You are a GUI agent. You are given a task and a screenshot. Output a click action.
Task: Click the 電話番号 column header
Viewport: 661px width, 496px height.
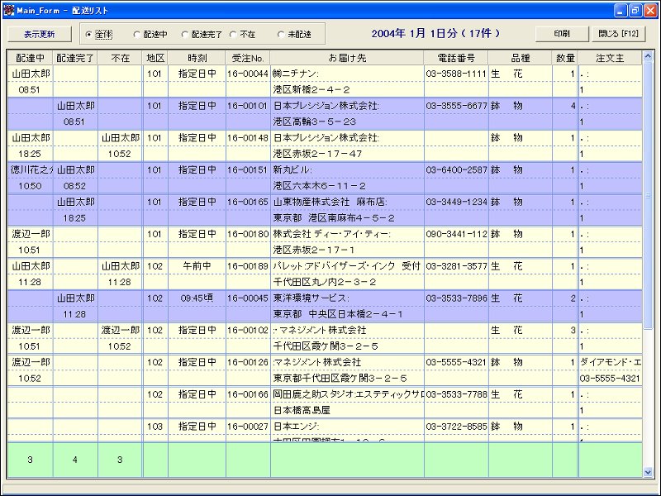click(x=456, y=58)
